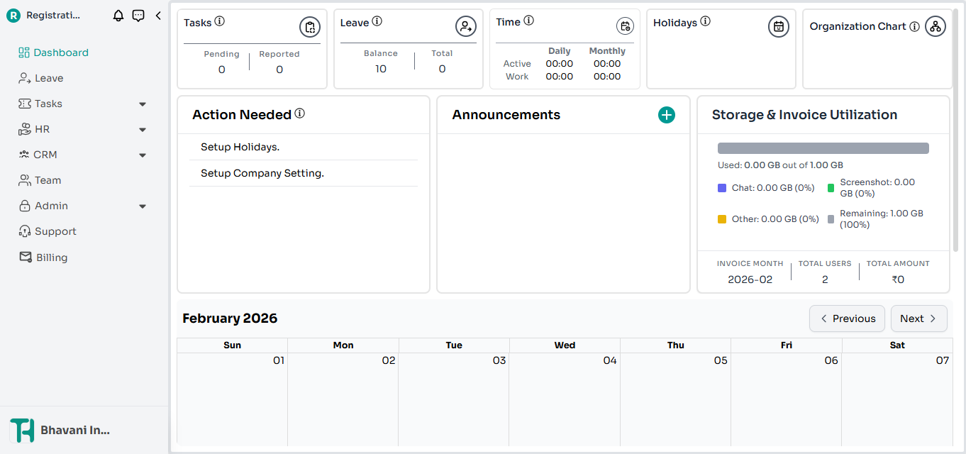
Task: Click the storage usage progress bar
Action: pyautogui.click(x=823, y=148)
